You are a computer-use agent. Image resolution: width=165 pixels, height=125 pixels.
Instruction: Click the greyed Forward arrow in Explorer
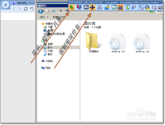pyautogui.click(x=47, y=11)
